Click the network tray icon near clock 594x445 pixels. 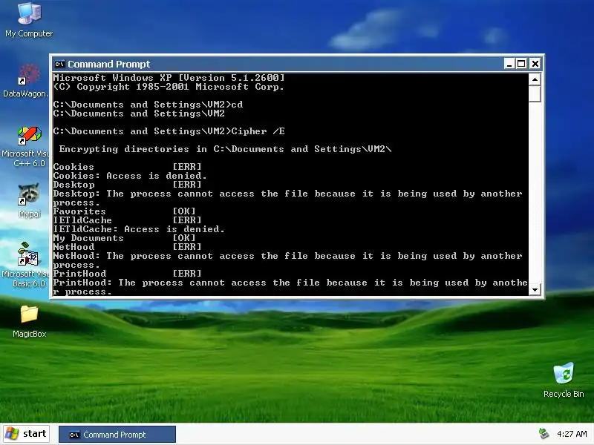(x=544, y=434)
